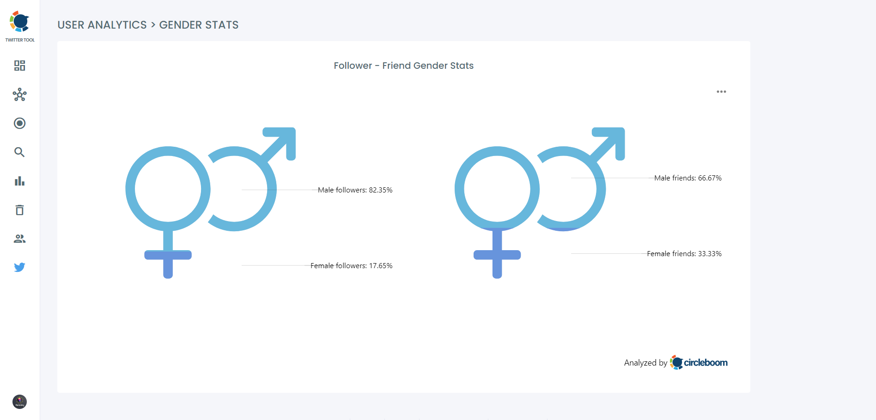Click the Circleboom Twitter Tool logo
The width and height of the screenshot is (876, 420).
coord(19,21)
